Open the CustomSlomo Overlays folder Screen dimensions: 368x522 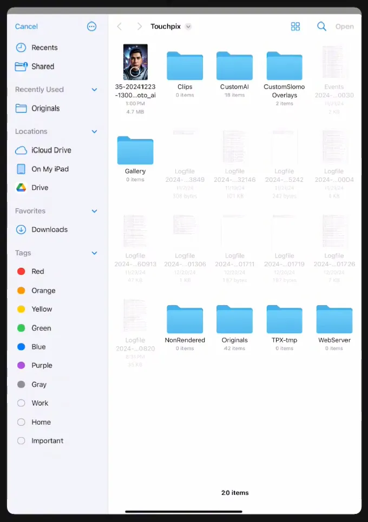(285, 66)
